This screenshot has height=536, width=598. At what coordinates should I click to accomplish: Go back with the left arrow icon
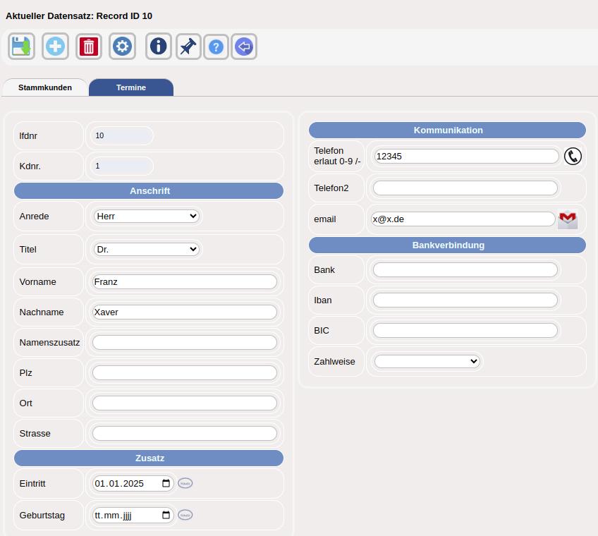(x=244, y=47)
